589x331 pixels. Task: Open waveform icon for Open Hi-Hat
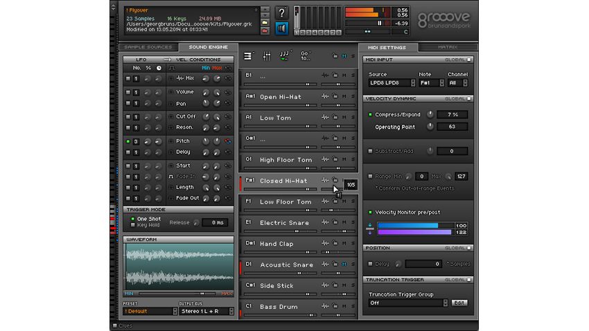click(325, 96)
